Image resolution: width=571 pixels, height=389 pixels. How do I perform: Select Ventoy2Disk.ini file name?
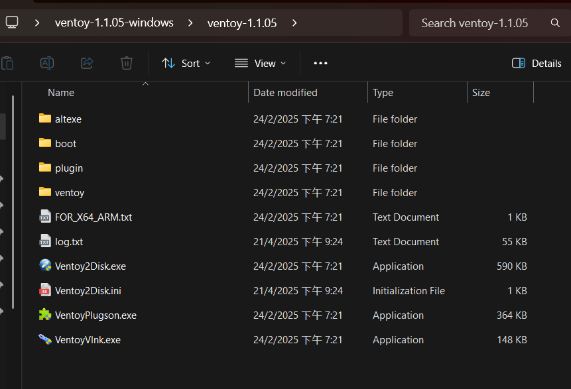88,291
